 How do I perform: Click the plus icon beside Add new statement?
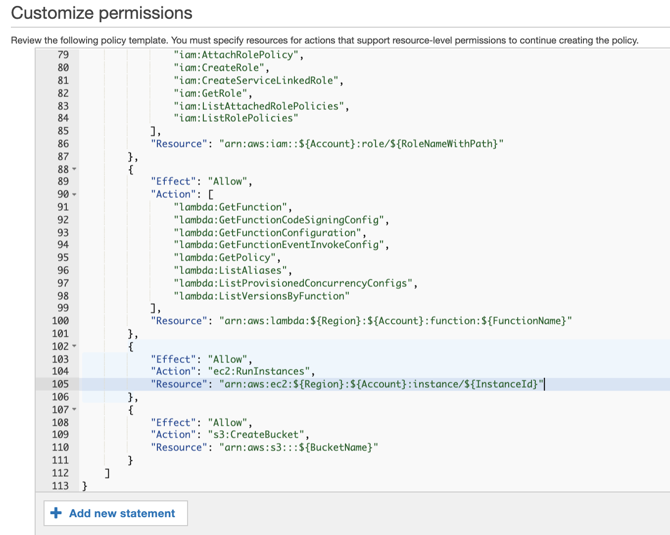coord(56,513)
